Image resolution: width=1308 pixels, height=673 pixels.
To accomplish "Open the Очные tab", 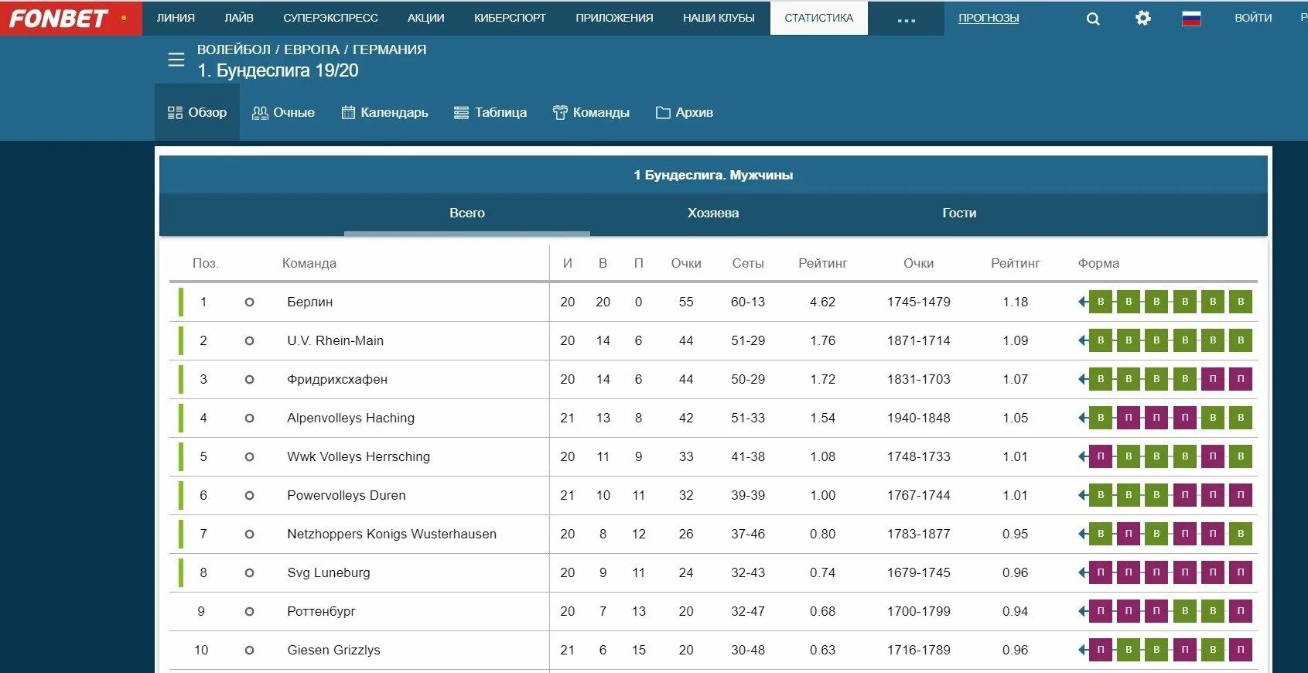I will 283,112.
